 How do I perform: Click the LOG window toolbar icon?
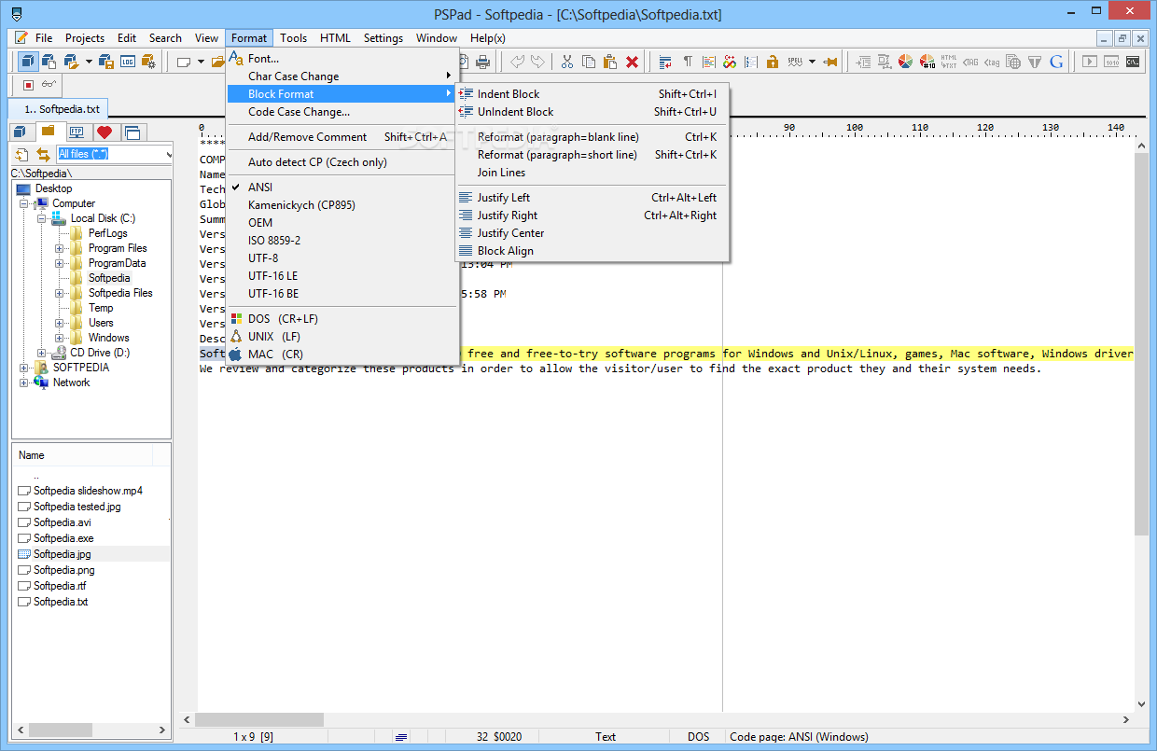tap(128, 62)
